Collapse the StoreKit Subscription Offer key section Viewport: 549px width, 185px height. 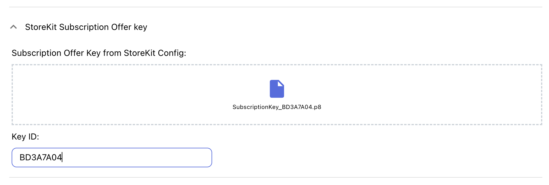(13, 27)
